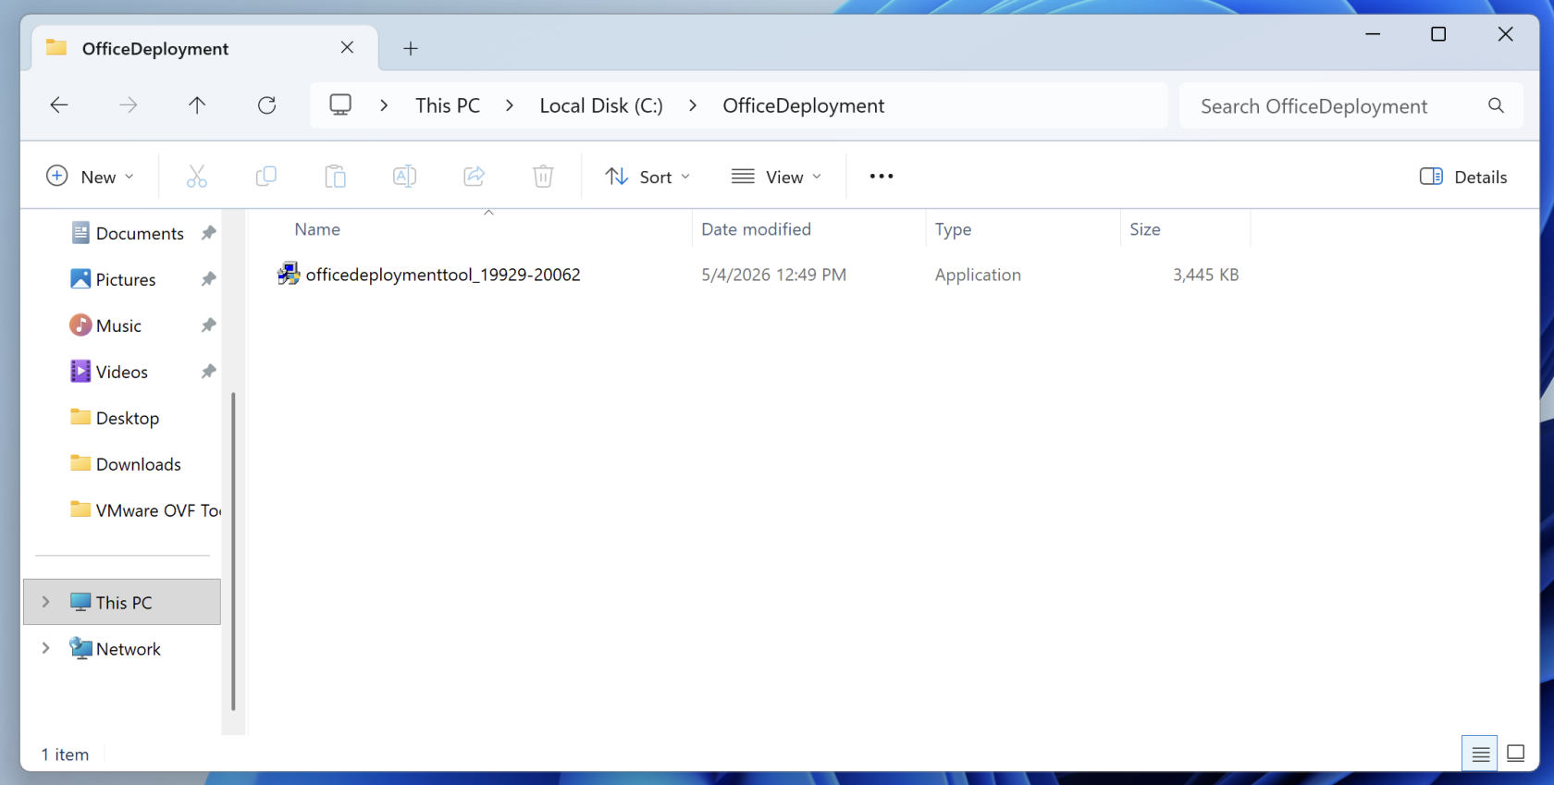This screenshot has height=785, width=1554.
Task: Close the OfficeDeployment tab
Action: click(347, 47)
